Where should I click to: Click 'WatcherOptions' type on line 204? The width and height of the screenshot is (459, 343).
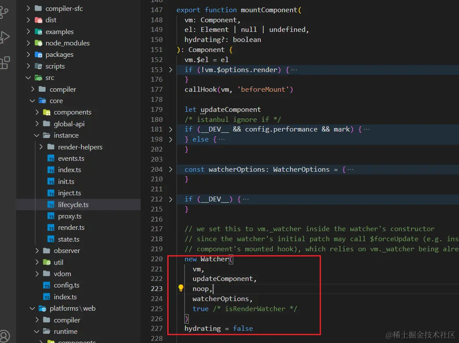pos(301,169)
